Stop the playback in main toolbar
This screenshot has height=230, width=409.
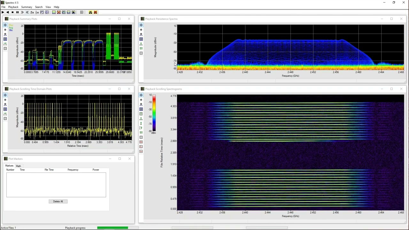point(12,12)
